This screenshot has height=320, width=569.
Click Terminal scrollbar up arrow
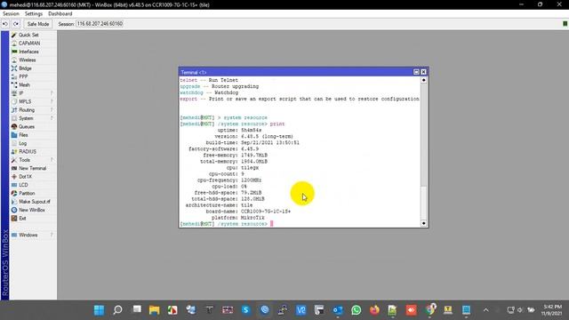pos(423,80)
